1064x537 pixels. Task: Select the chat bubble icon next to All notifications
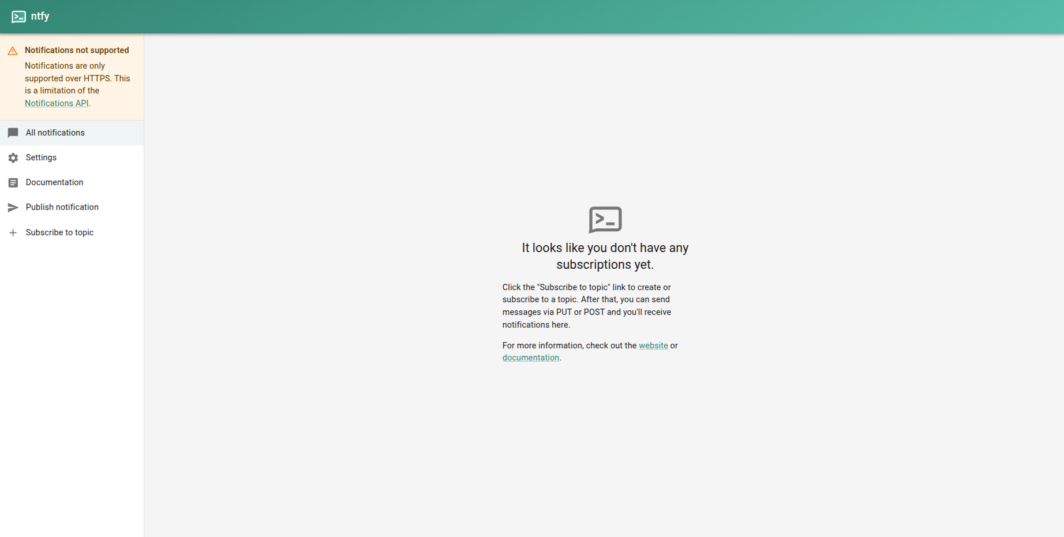point(13,133)
